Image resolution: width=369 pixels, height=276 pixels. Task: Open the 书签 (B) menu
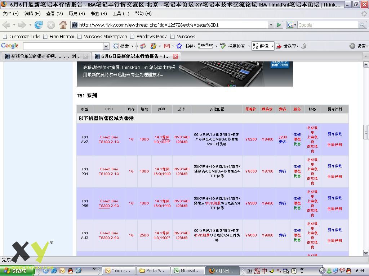99,14
